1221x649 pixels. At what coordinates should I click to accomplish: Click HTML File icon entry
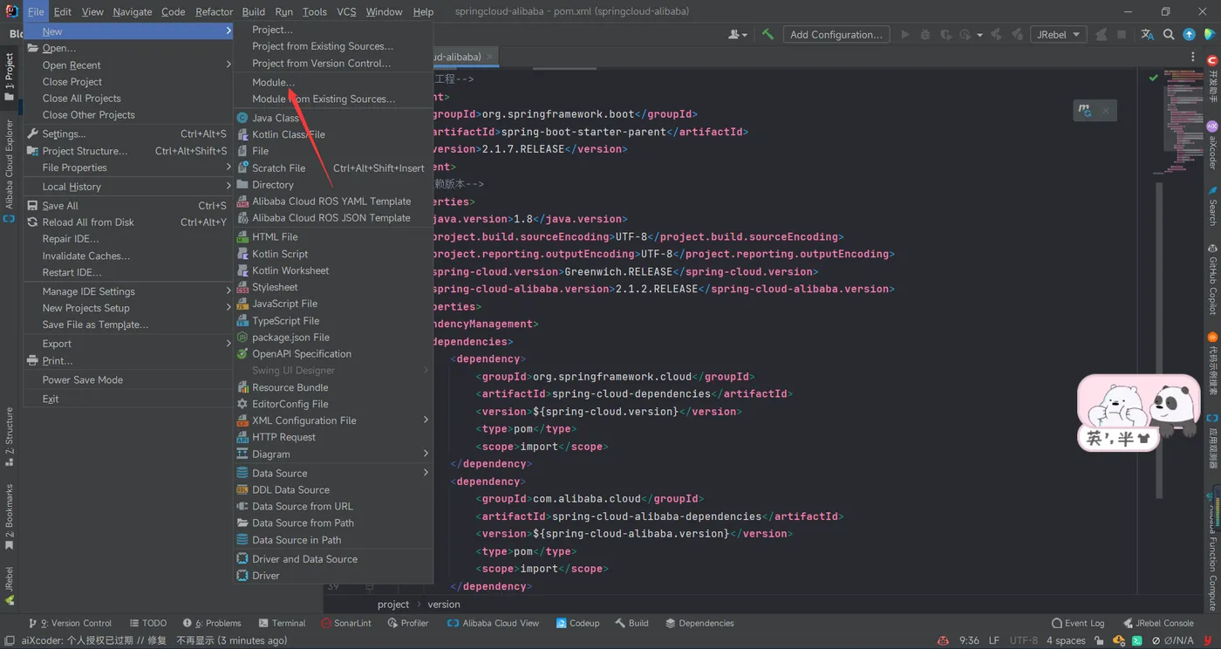[x=242, y=236]
